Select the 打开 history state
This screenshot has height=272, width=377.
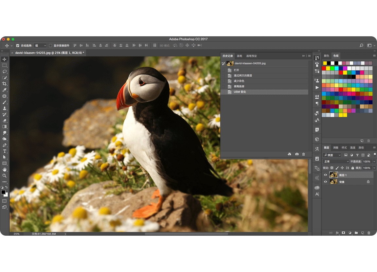pyautogui.click(x=236, y=70)
